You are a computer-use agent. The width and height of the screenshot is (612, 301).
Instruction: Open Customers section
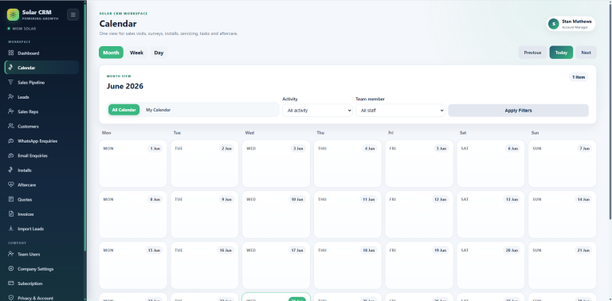41,127
